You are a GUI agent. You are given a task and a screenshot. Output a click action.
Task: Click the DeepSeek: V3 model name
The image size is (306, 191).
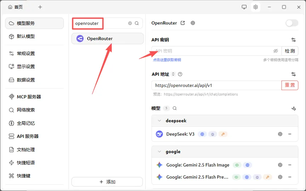click(180, 134)
